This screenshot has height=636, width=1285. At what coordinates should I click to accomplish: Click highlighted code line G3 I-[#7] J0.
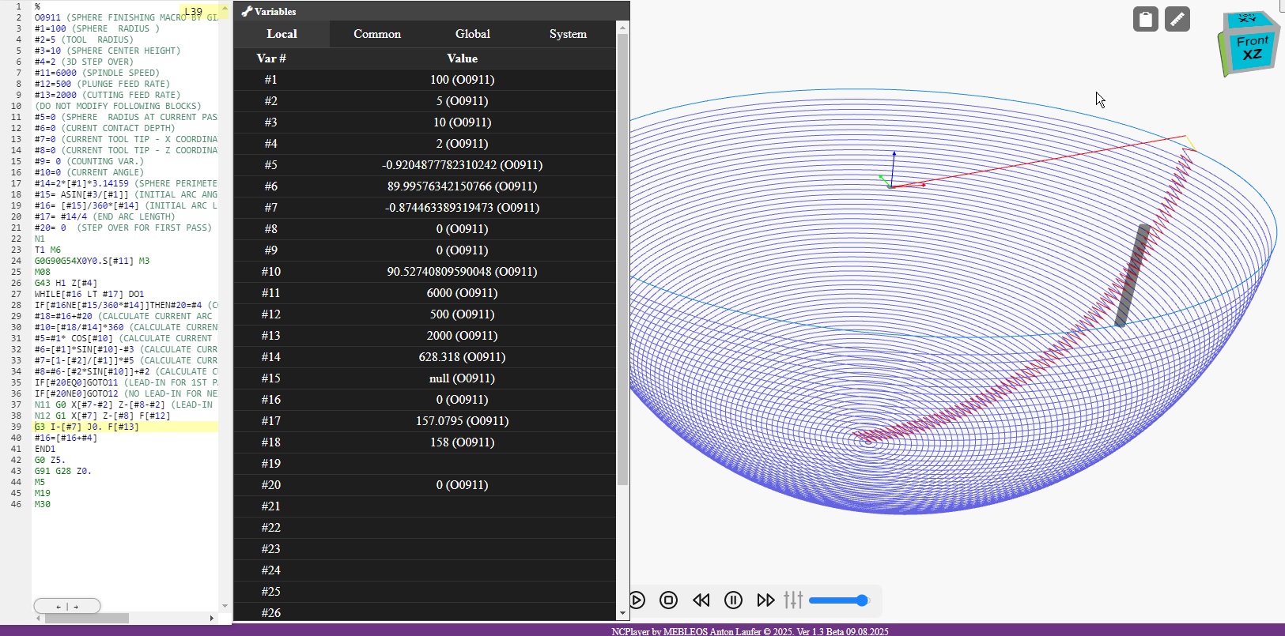(x=86, y=427)
